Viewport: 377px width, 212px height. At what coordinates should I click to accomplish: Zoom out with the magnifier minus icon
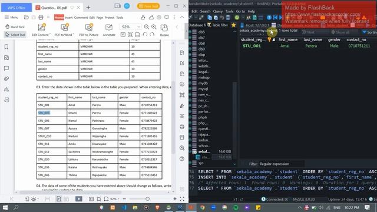tap(147, 26)
